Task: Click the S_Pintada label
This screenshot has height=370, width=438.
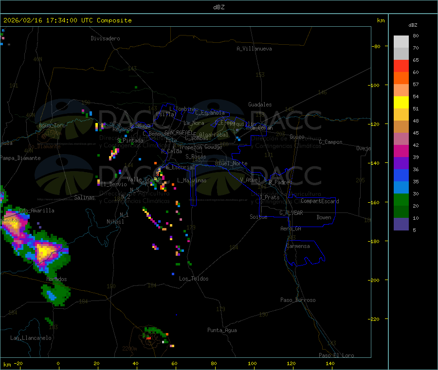Action: [x=130, y=141]
